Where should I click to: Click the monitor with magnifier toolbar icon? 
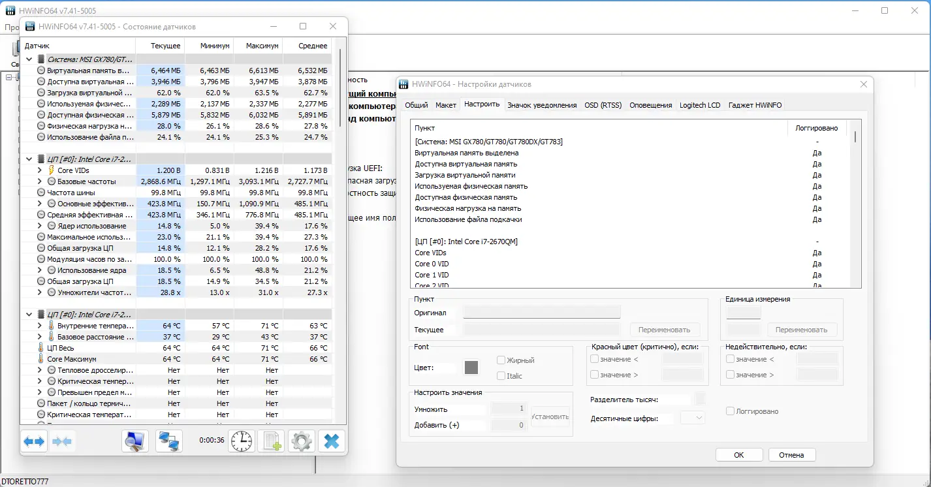[135, 441]
